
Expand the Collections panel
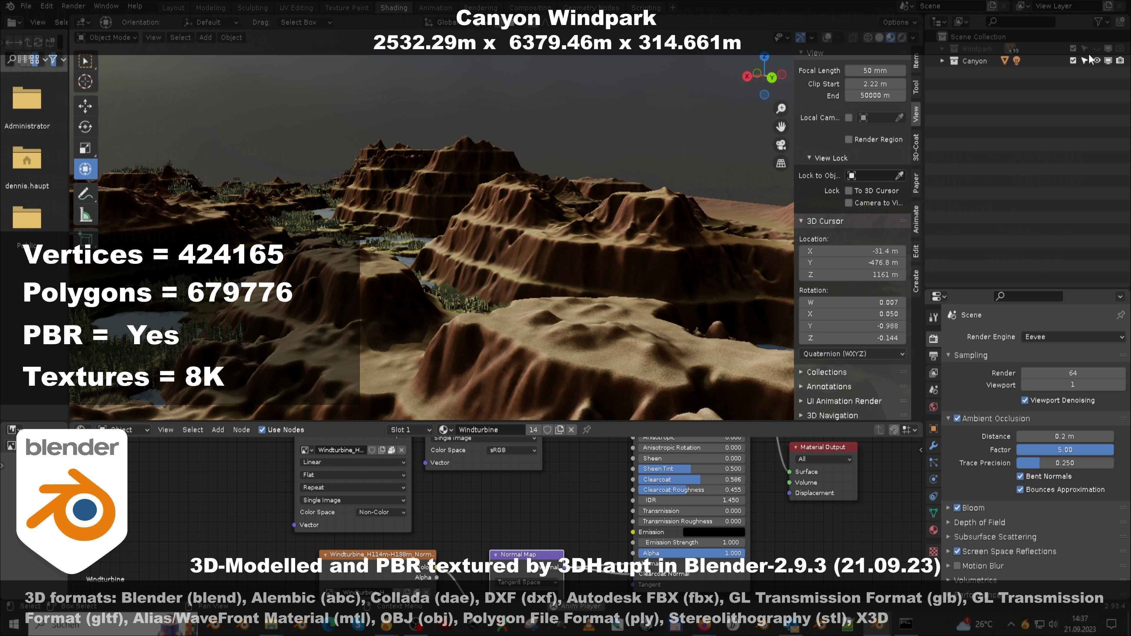[826, 372]
